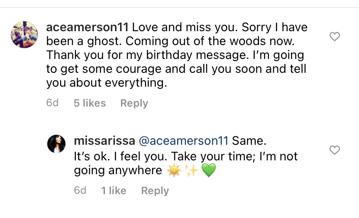Click the 6d timestamp under missarissa's reply
The width and height of the screenshot is (359, 218).
pyautogui.click(x=80, y=190)
